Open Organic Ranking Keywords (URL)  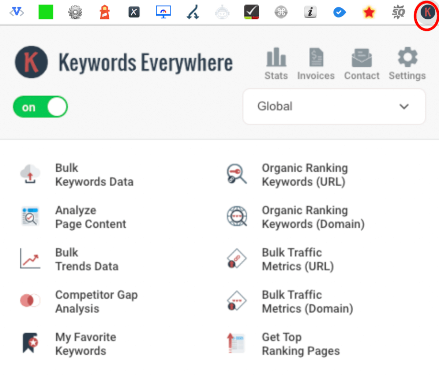304,175
